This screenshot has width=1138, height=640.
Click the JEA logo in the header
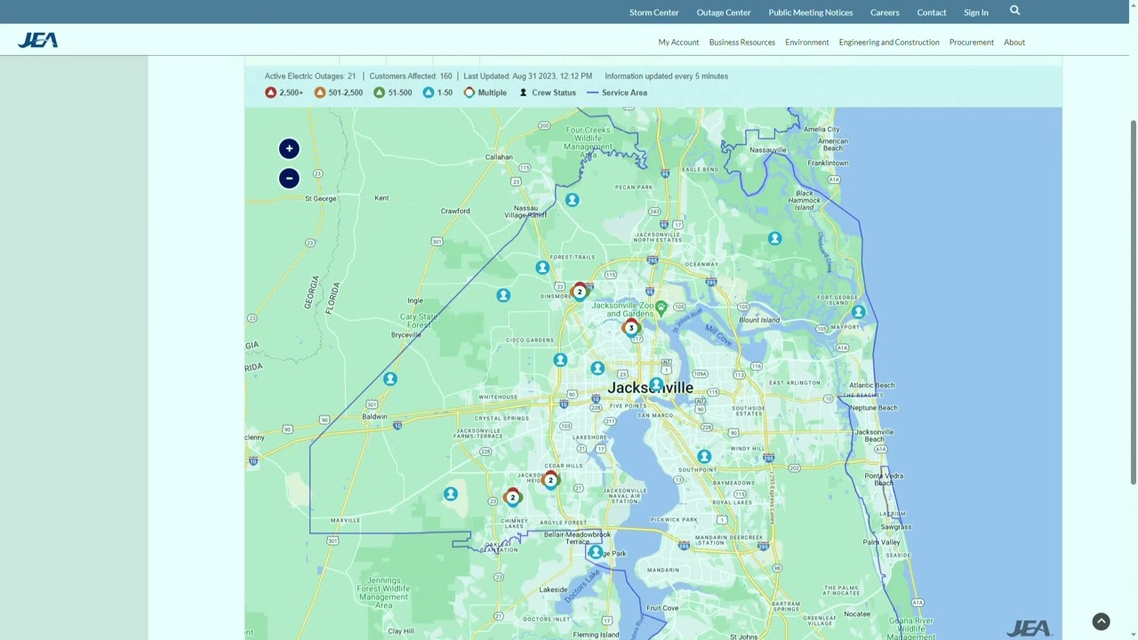(37, 40)
